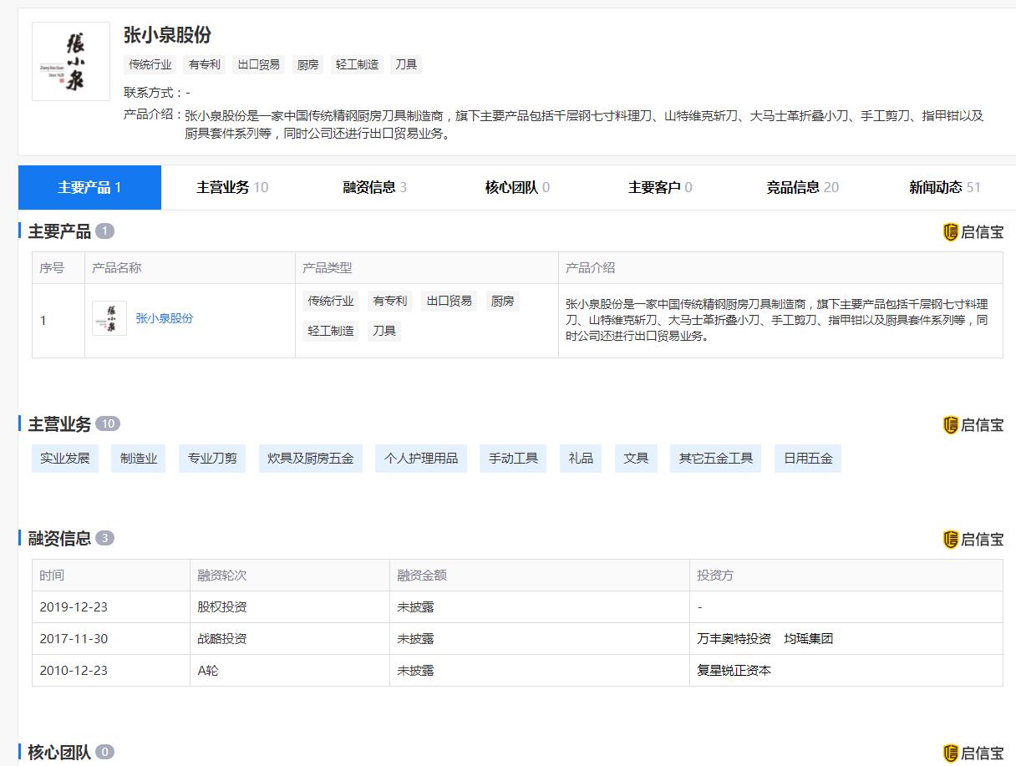1016x766 pixels.
Task: Open the 启信宝 logo beside 主要产品
Action: click(973, 232)
